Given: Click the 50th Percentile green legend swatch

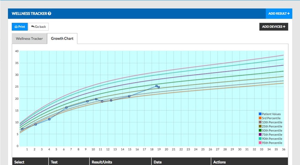Looking at the screenshot, I should (x=260, y=131).
